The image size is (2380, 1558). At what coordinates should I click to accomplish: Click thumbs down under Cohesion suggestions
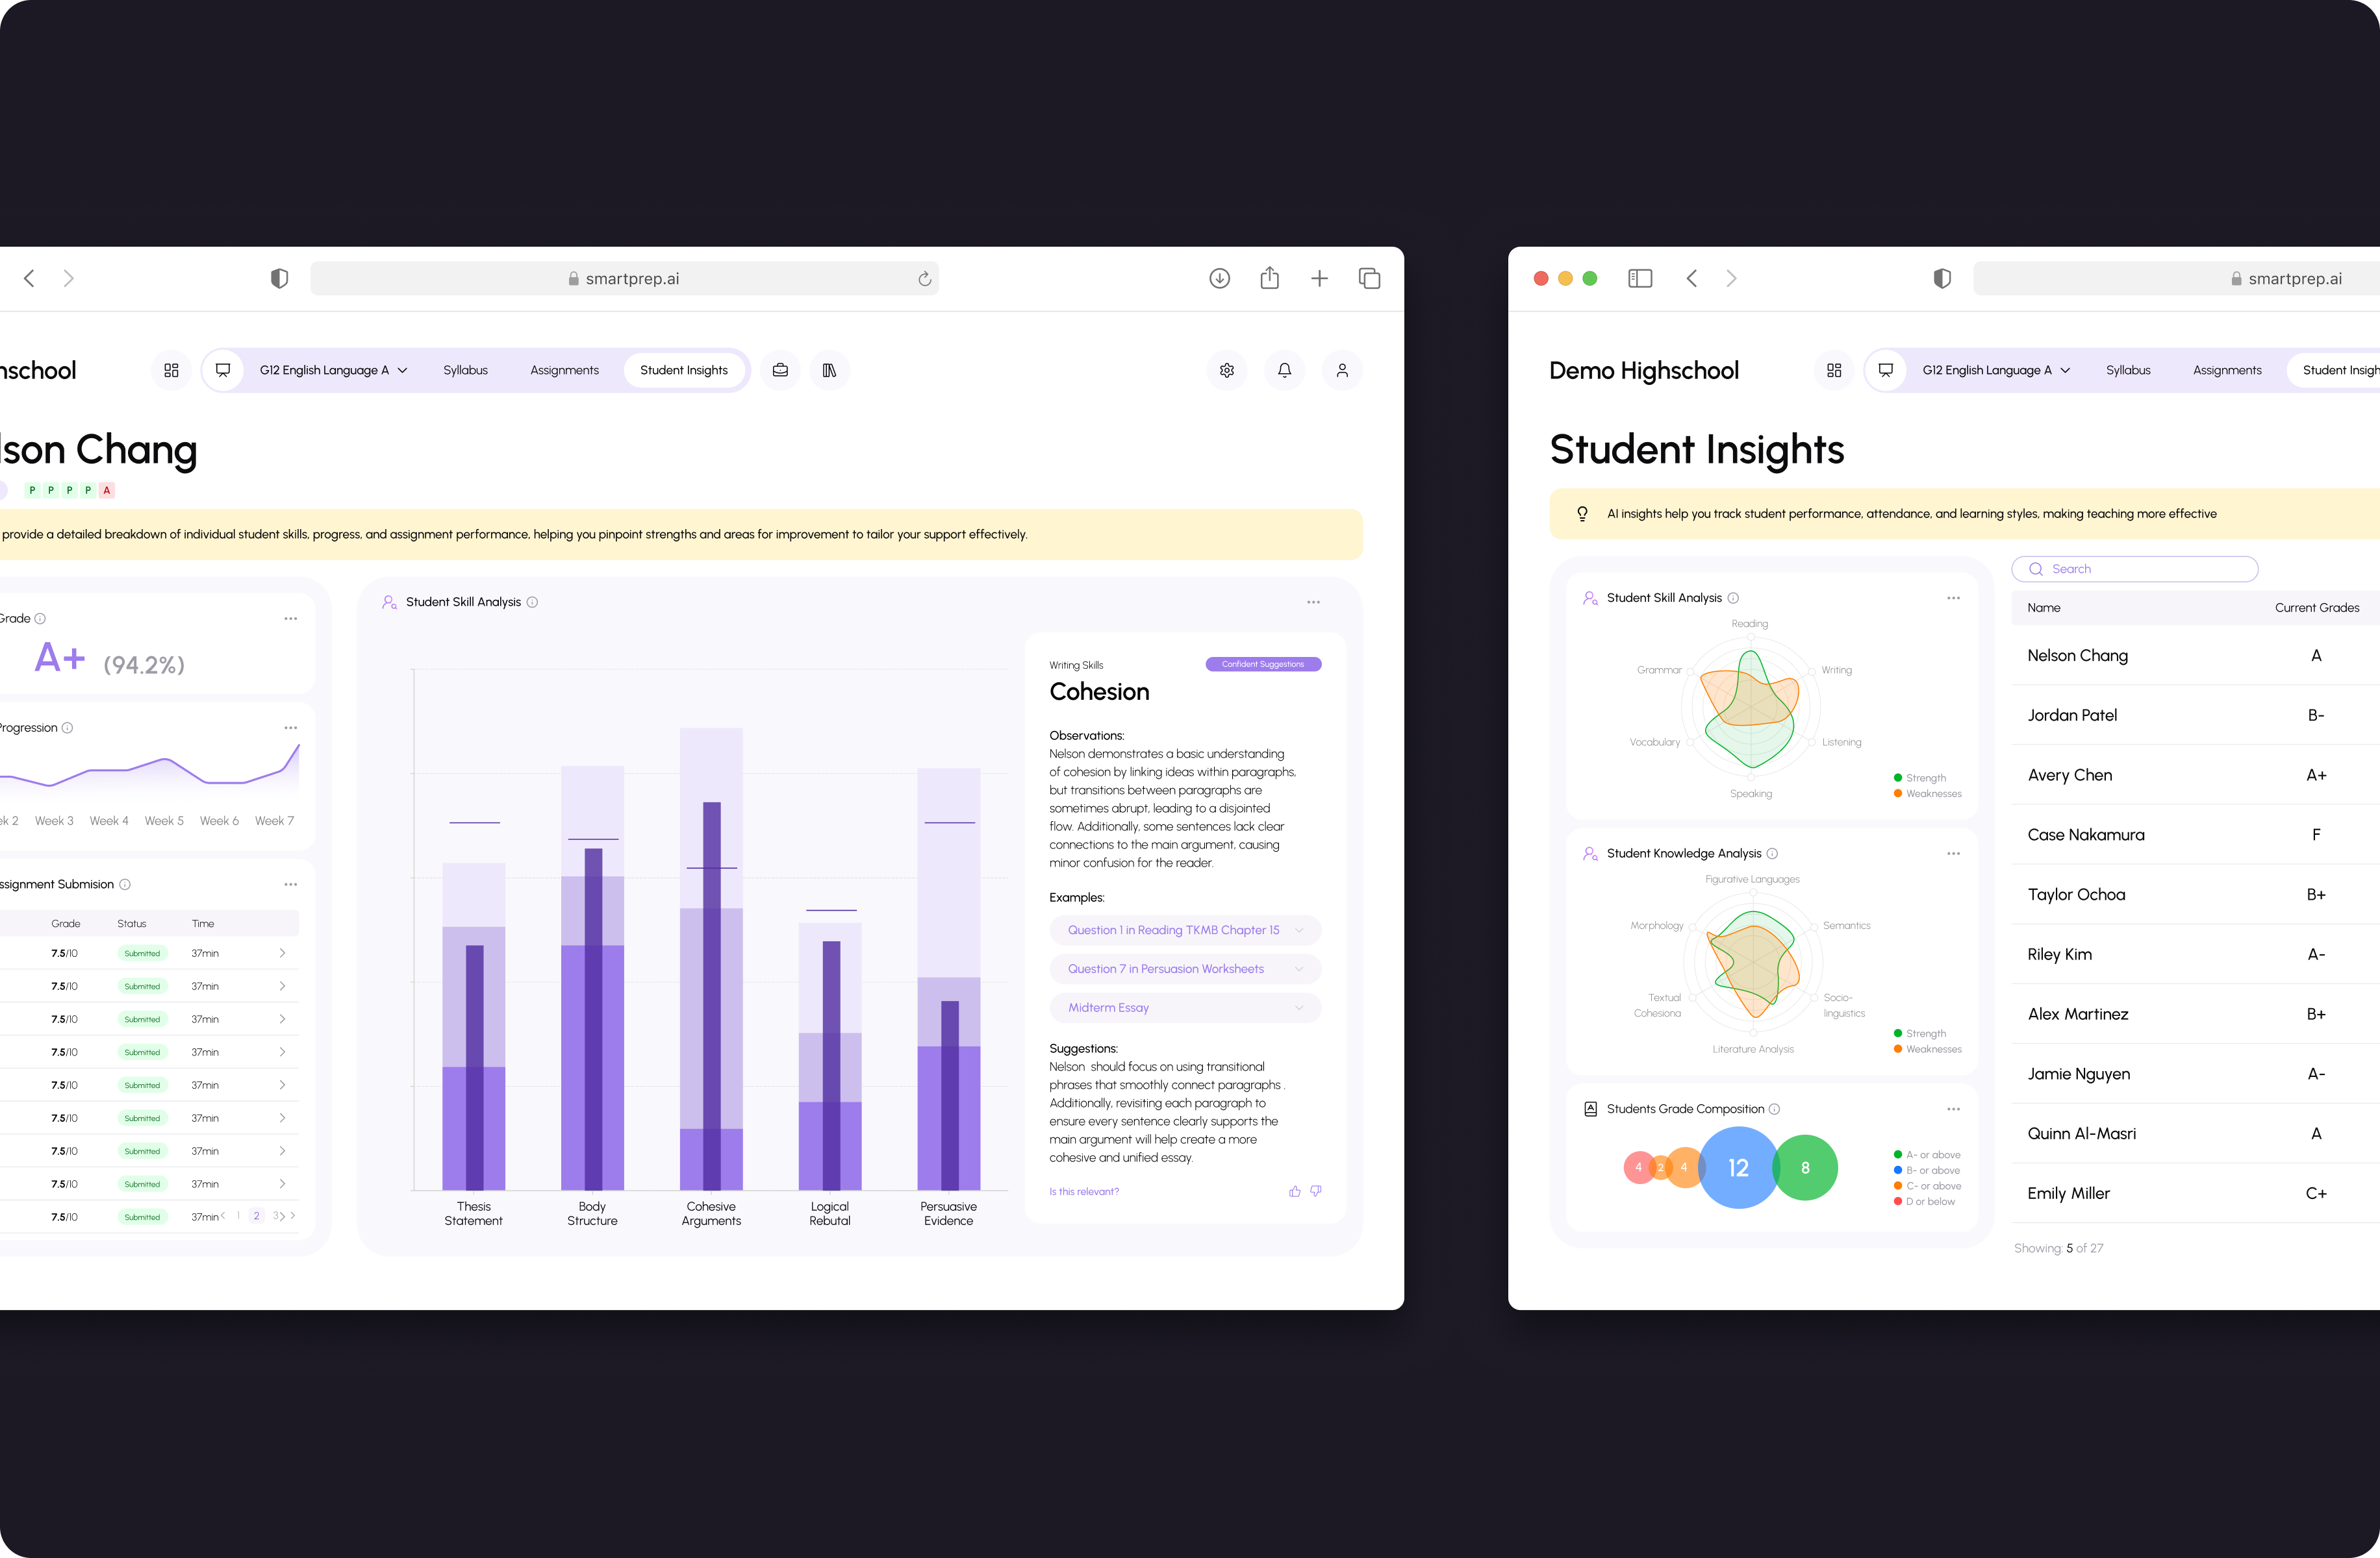point(1316,1191)
